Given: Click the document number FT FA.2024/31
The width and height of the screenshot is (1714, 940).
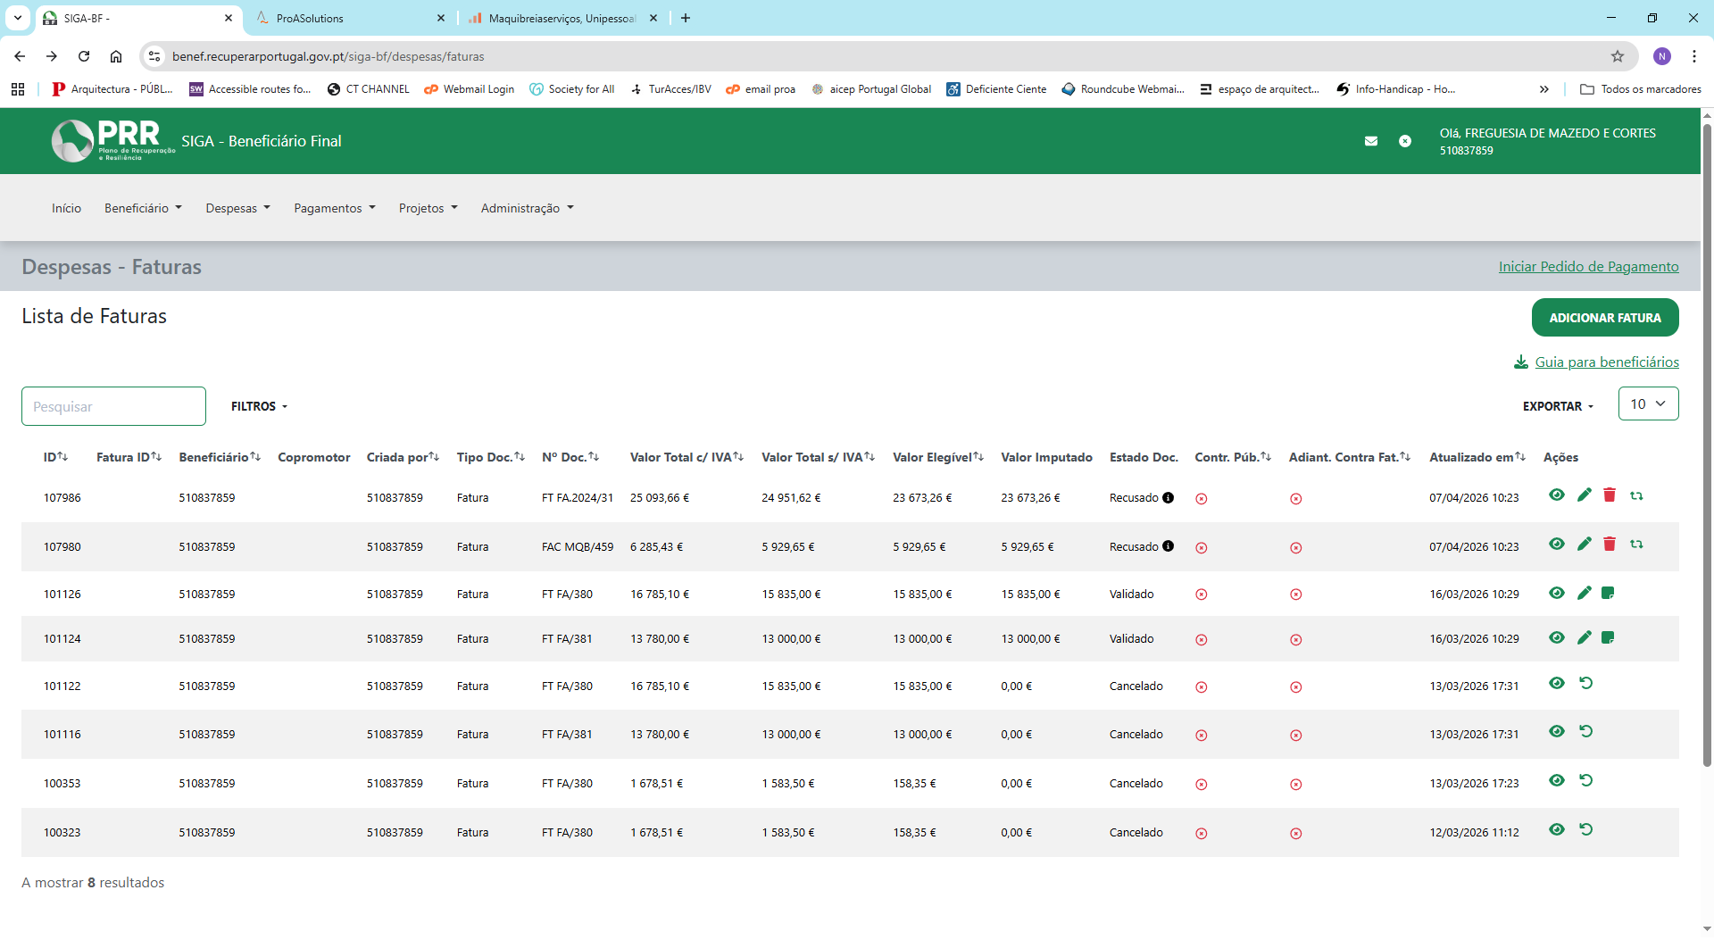Looking at the screenshot, I should pos(578,498).
